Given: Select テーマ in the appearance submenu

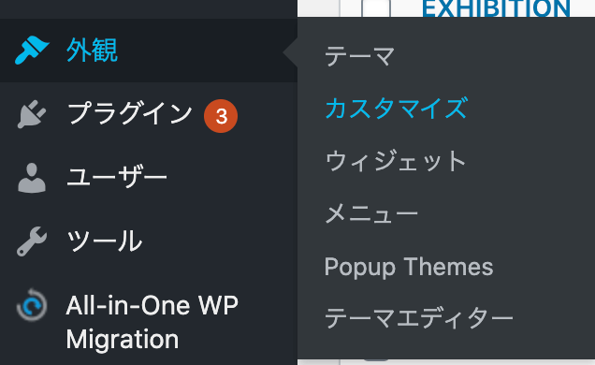Looking at the screenshot, I should click(x=360, y=56).
